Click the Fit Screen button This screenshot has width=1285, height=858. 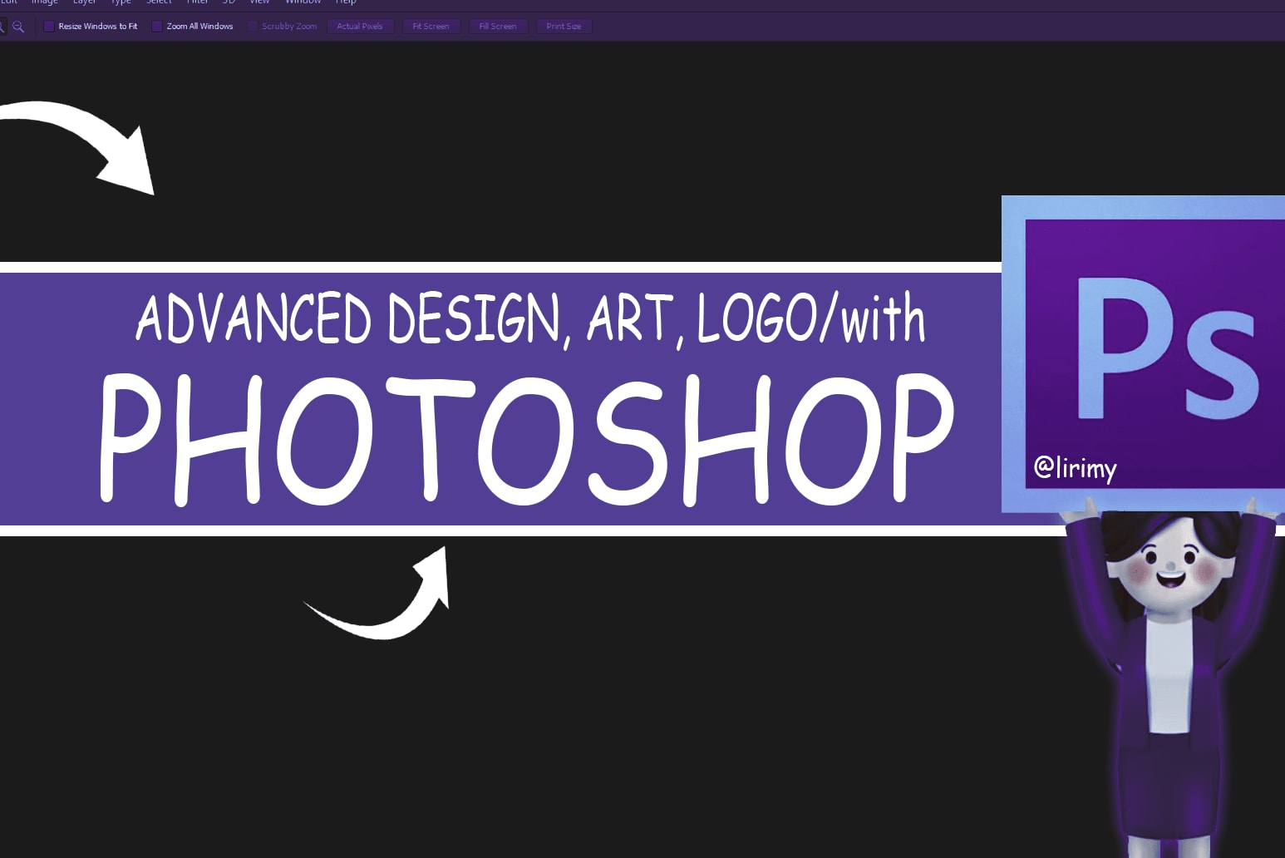(x=431, y=27)
